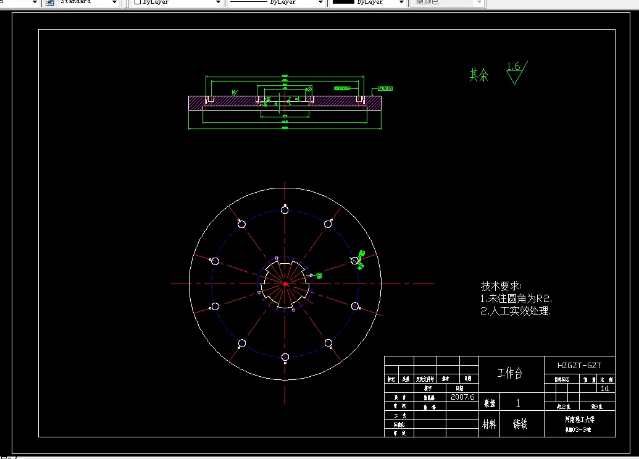Select the 技术要求 heading text
Image resolution: width=639 pixels, height=459 pixels.
(501, 286)
